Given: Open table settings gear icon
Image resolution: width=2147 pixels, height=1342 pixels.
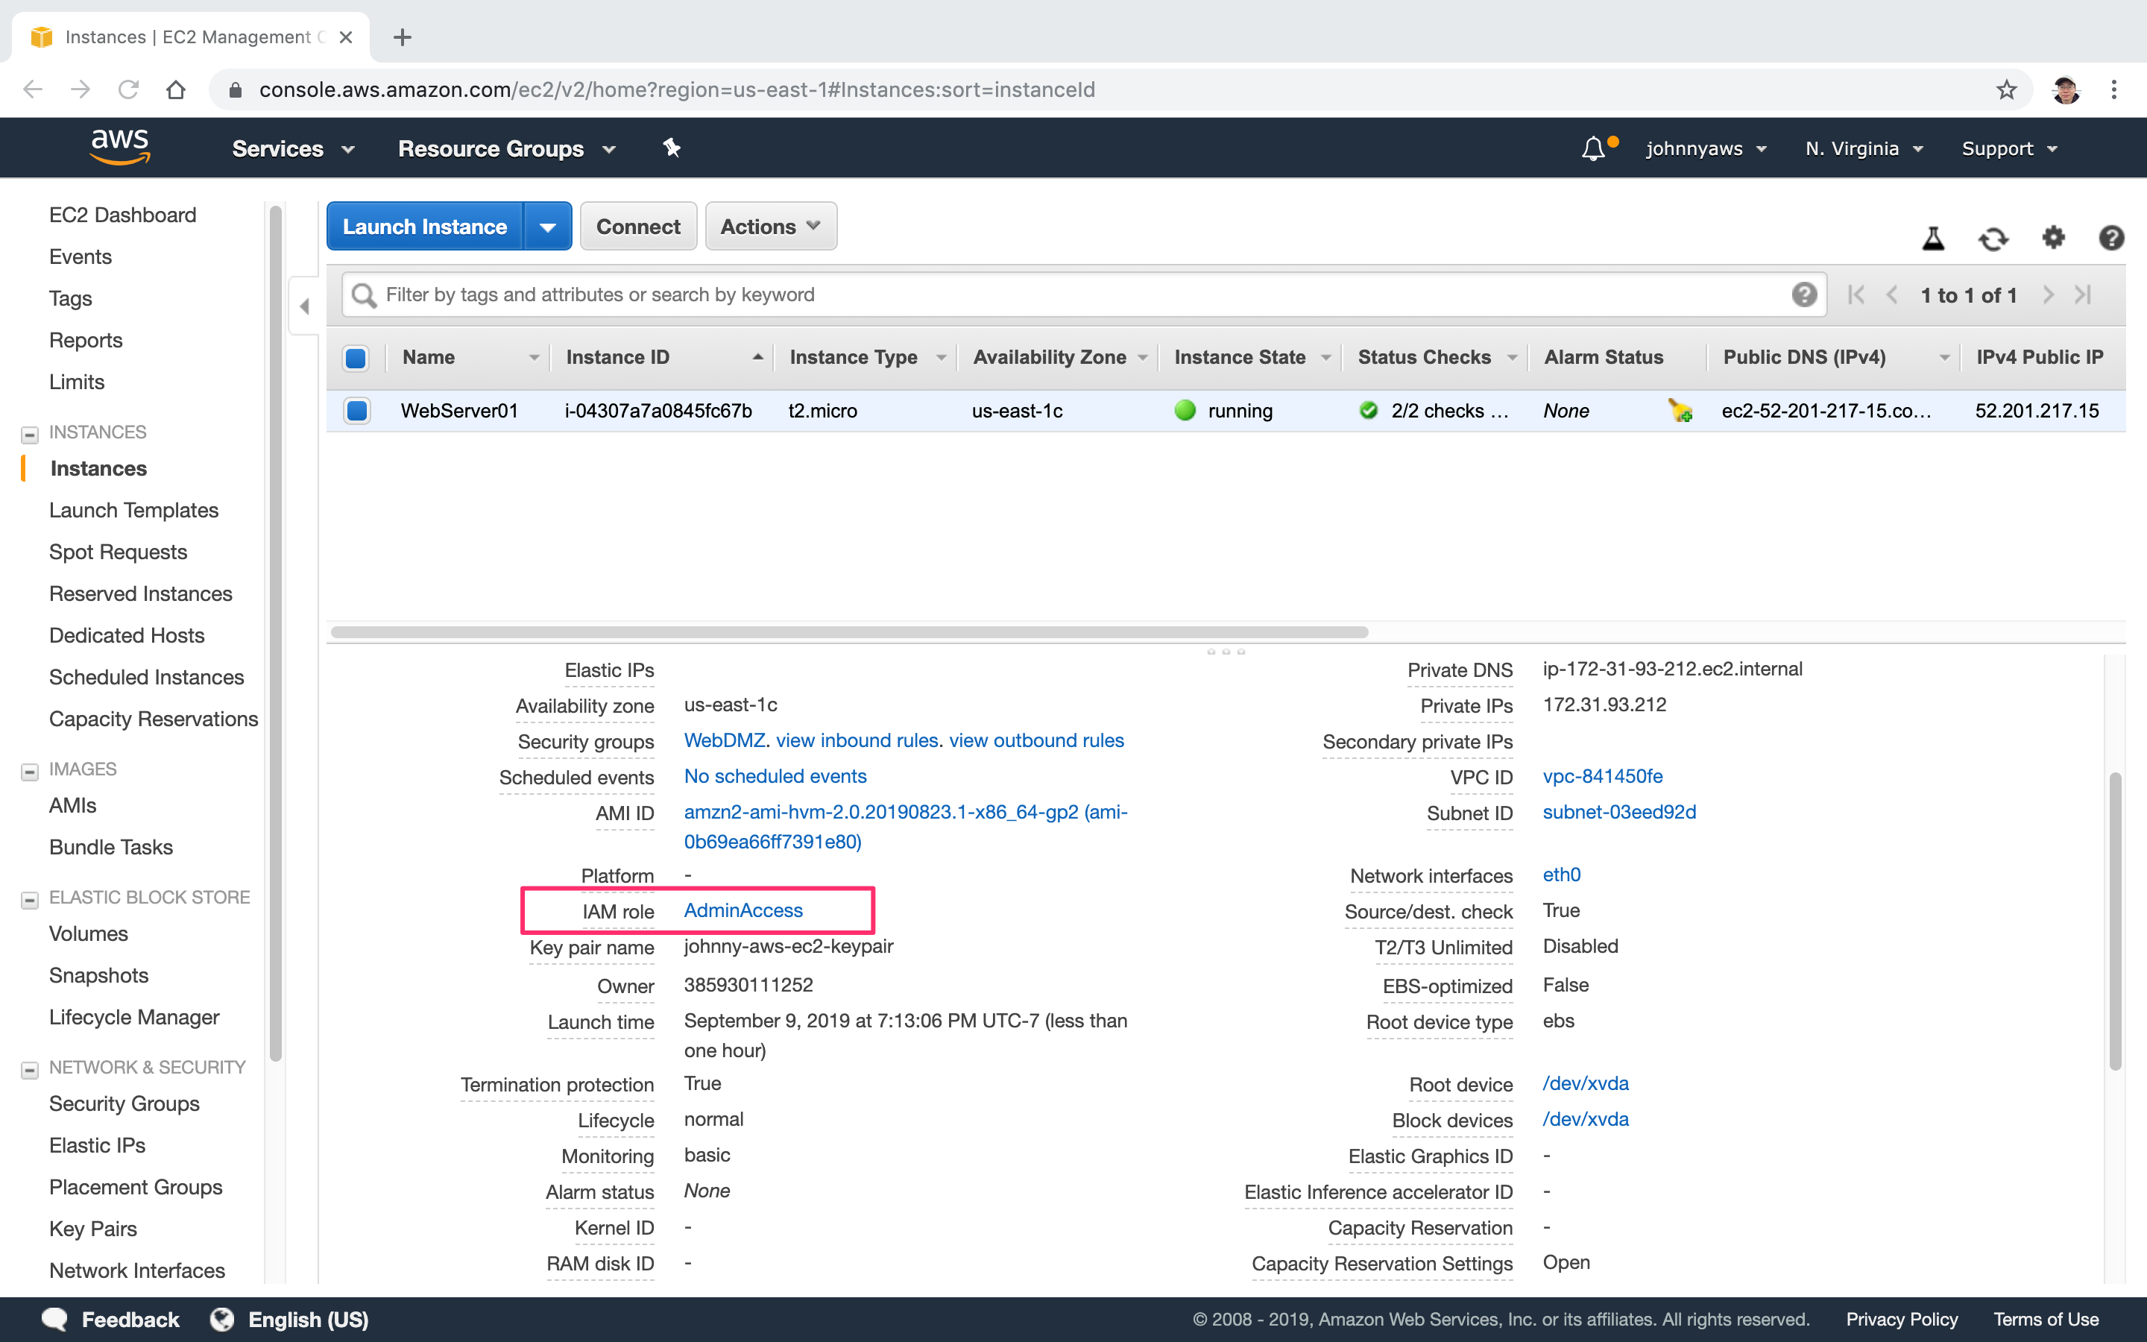Looking at the screenshot, I should pos(2053,238).
